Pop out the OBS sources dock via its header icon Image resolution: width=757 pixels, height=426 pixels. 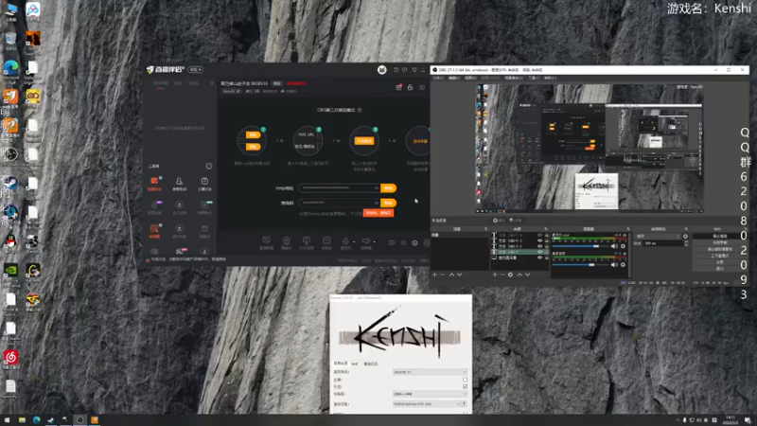[x=546, y=229]
